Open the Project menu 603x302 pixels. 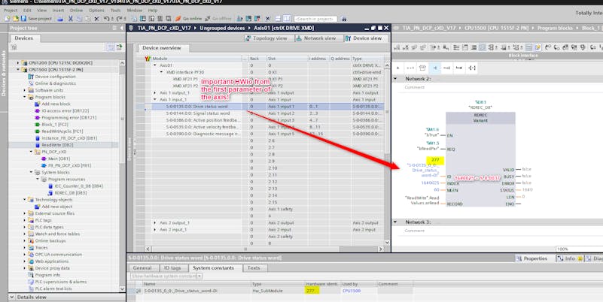click(11, 11)
